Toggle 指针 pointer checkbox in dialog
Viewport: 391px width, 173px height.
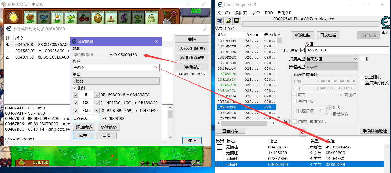coord(75,88)
